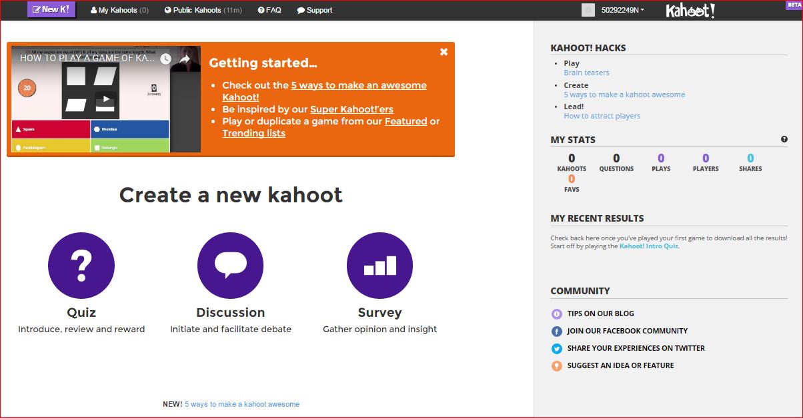Click the Kahoot! logo in the header
Screen dimensions: 803x418
(690, 10)
